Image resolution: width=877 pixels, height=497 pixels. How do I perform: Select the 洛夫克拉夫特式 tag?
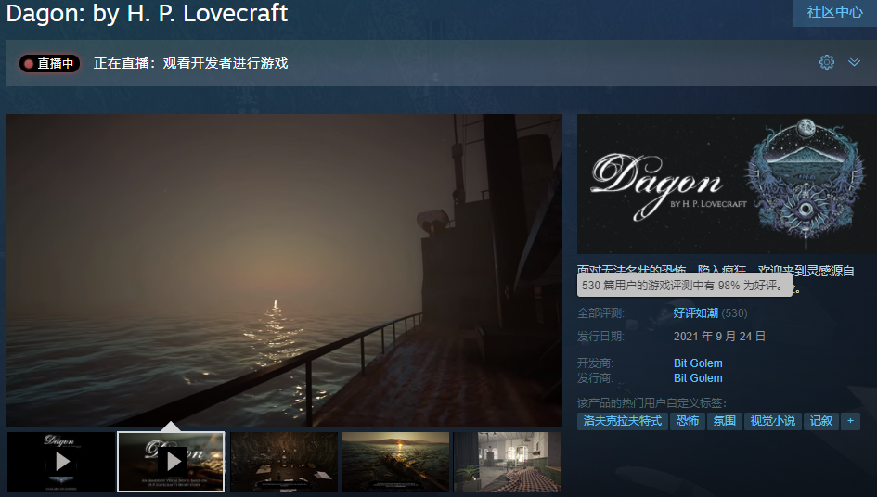(x=623, y=421)
